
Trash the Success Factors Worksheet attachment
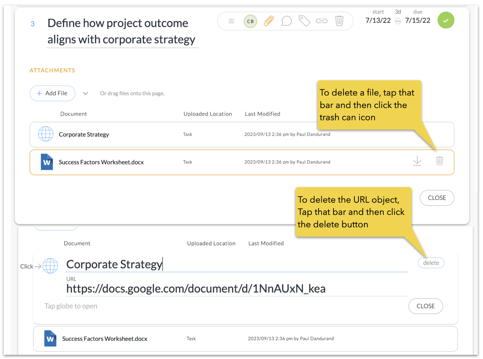coord(439,161)
